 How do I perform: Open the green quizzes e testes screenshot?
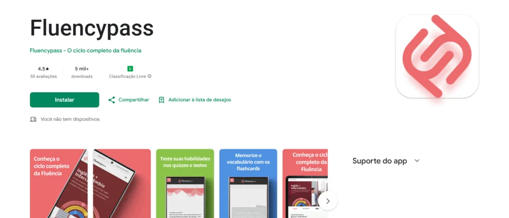tap(185, 184)
